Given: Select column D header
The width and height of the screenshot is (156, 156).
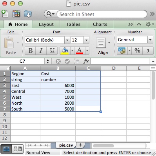Looking at the screenshot, I should (x=114, y=68).
